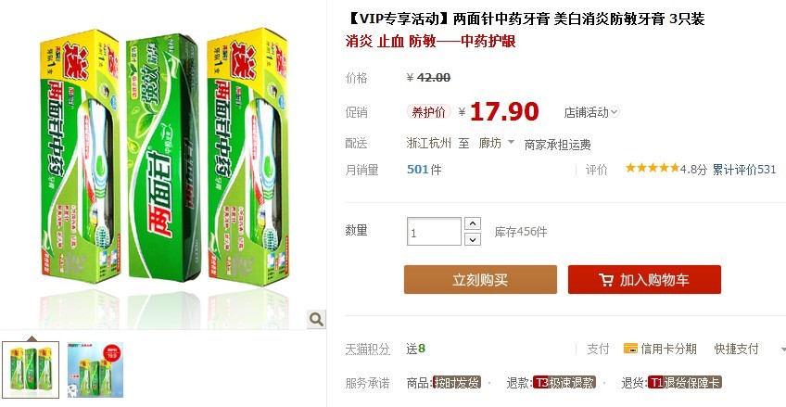Viewport: 786px width, 407px height.
Task: Click the shopping cart icon in red button
Action: point(606,280)
